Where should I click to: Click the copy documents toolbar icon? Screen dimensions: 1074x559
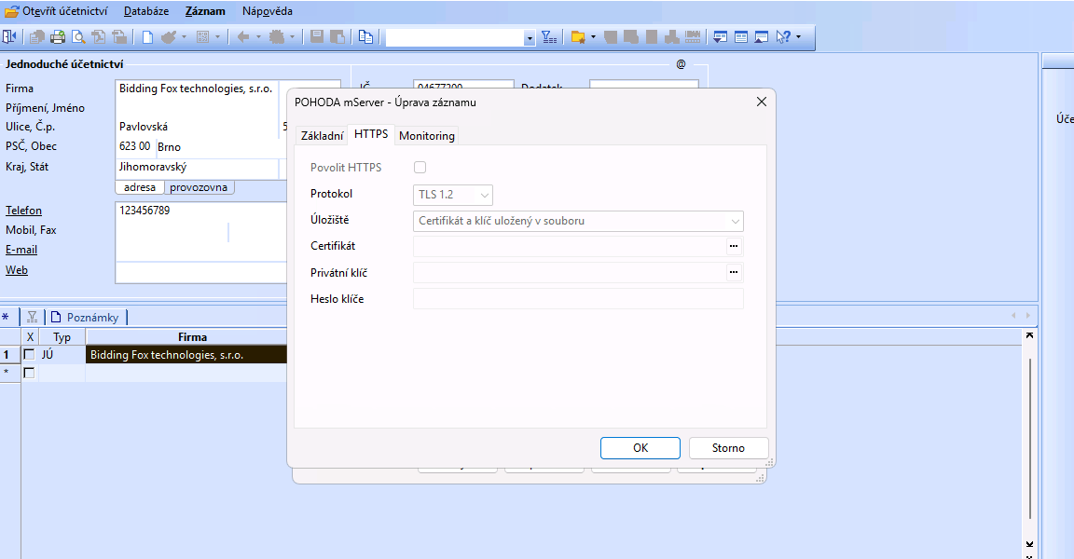(x=365, y=37)
